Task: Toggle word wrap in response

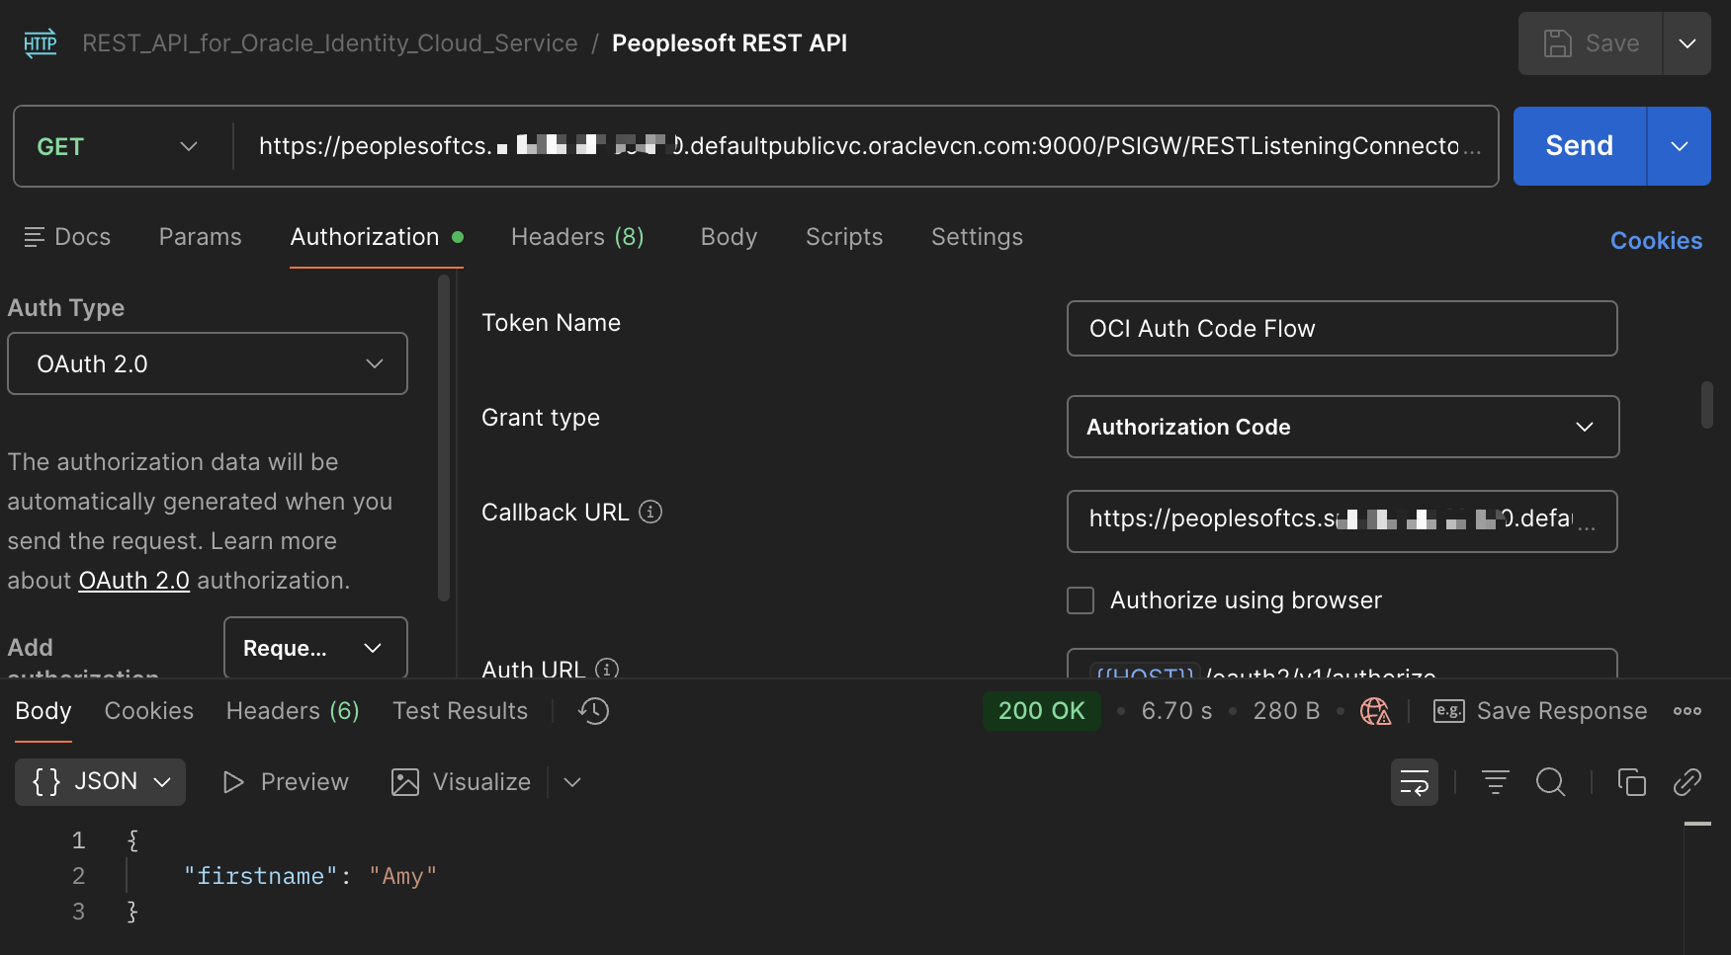Action: pyautogui.click(x=1415, y=782)
